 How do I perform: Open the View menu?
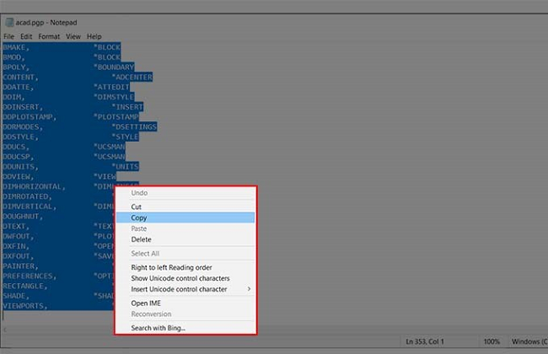coord(73,36)
